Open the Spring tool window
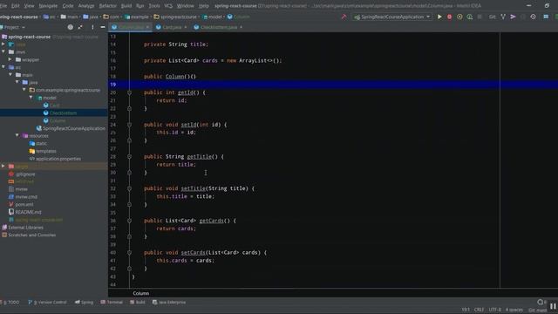 [84, 303]
